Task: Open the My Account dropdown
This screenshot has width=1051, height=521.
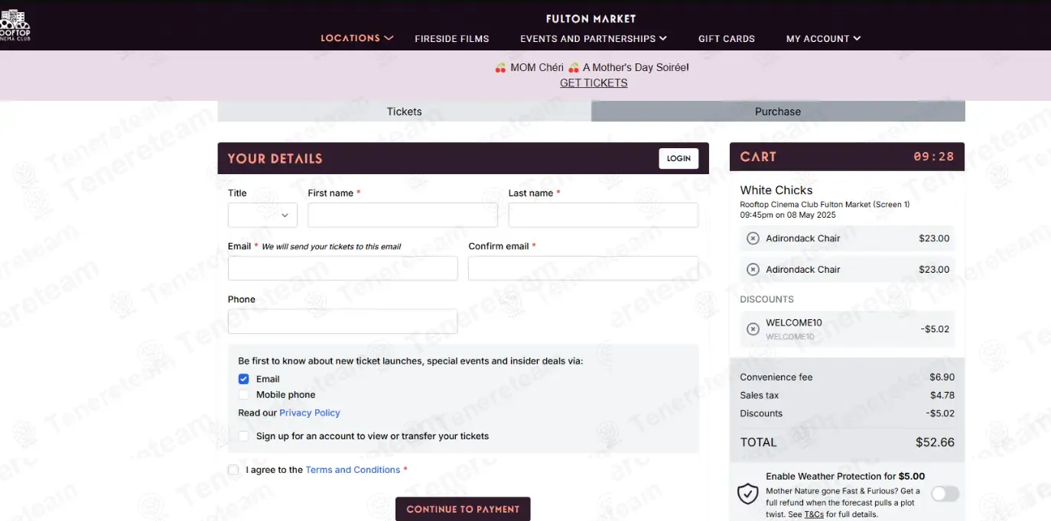Action: (x=823, y=38)
